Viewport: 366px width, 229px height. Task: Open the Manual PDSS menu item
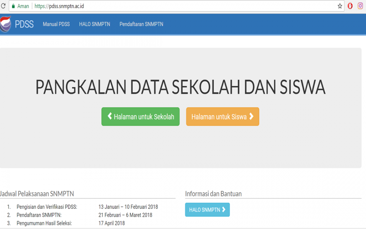pyautogui.click(x=56, y=24)
